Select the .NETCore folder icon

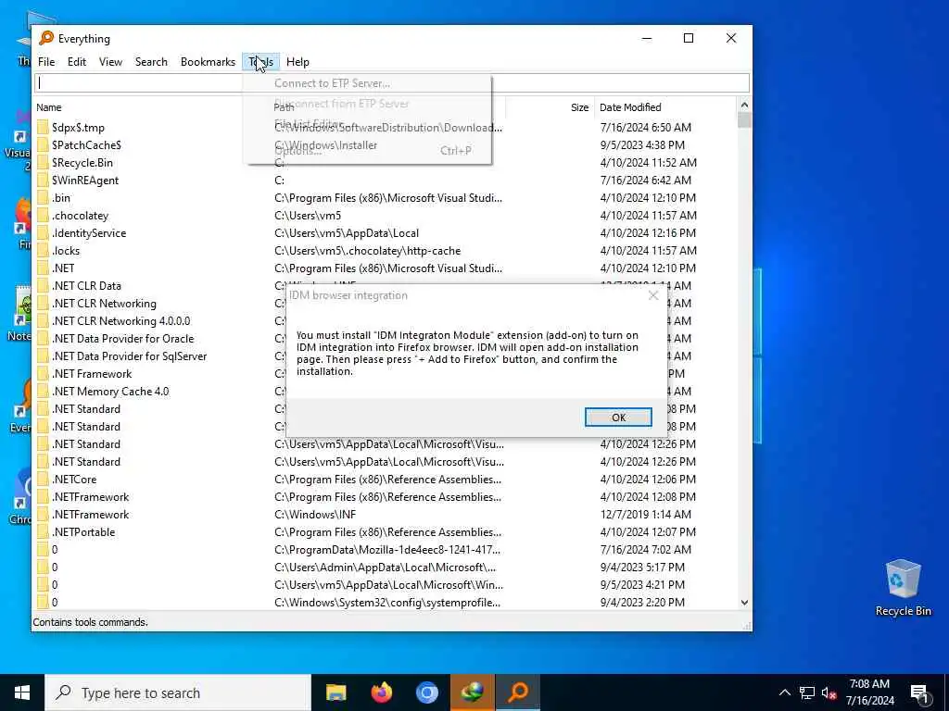(x=43, y=480)
